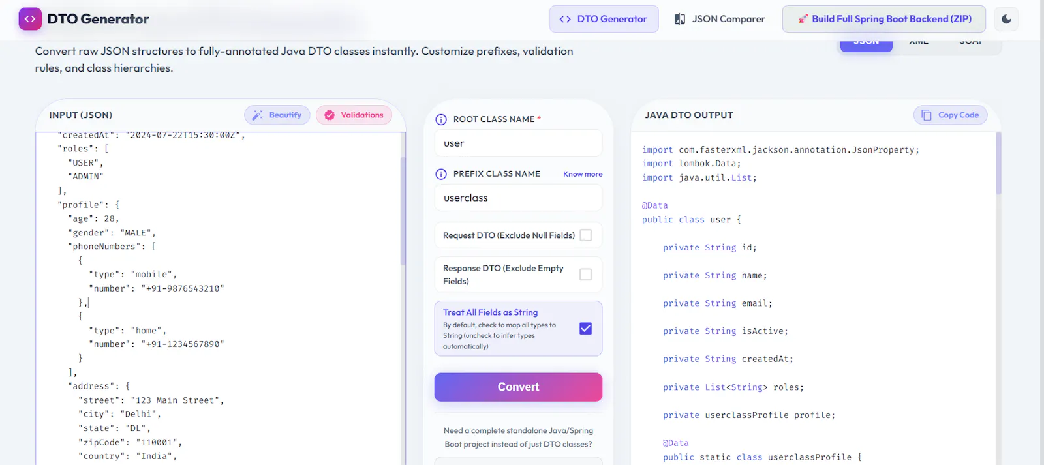Click the Beautify button
The height and width of the screenshot is (465, 1044).
coord(277,115)
